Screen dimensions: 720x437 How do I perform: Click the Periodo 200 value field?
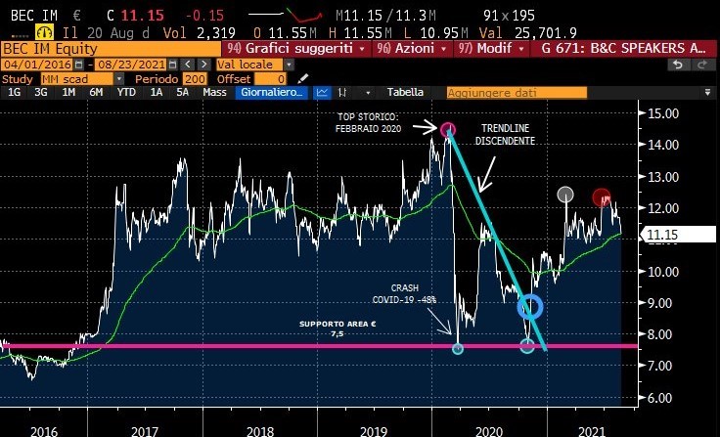(195, 78)
